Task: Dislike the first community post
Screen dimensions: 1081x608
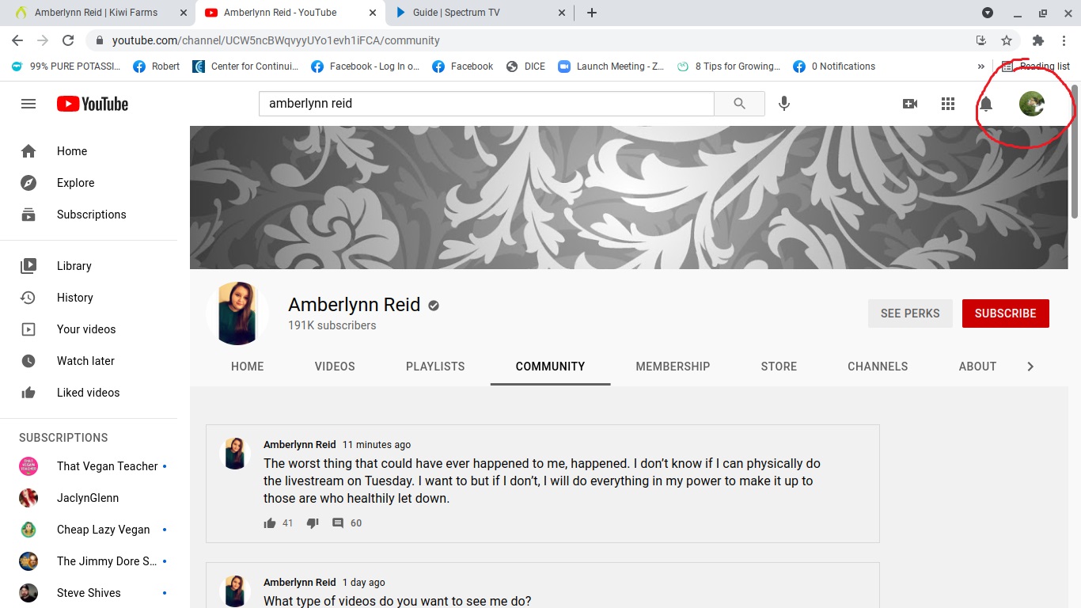Action: point(313,523)
